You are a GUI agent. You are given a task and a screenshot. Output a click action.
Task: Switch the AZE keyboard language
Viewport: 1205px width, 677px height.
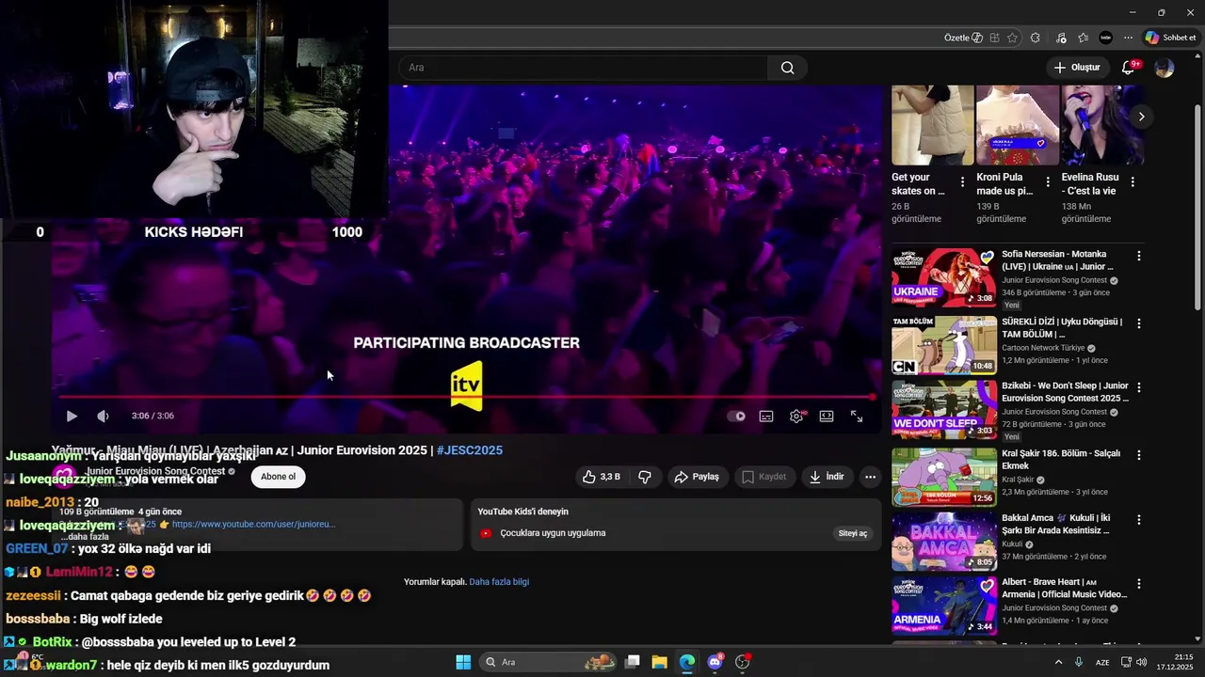pyautogui.click(x=1101, y=662)
